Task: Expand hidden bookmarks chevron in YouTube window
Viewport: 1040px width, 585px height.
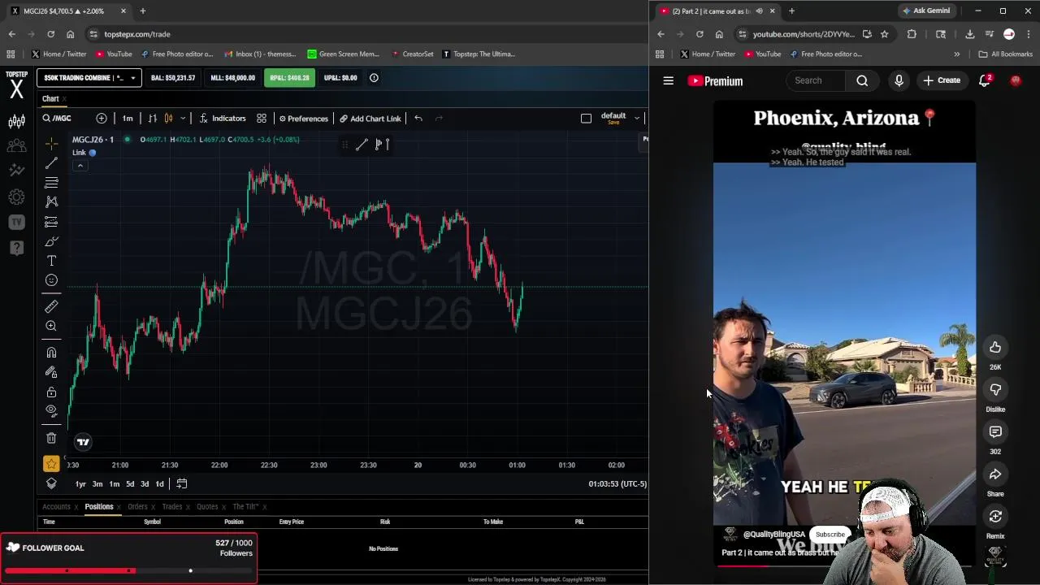Action: coord(956,54)
